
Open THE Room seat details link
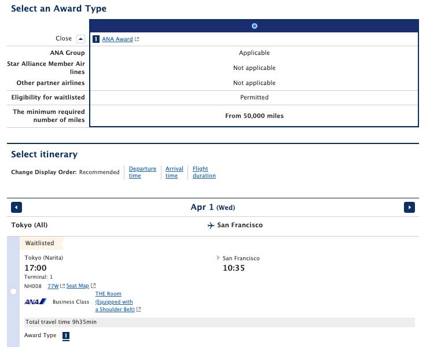click(x=115, y=301)
